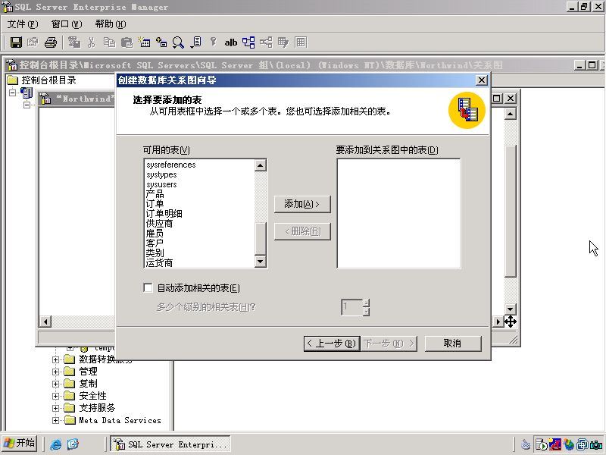Click the SQL Server service manager tray icon

tap(542, 445)
